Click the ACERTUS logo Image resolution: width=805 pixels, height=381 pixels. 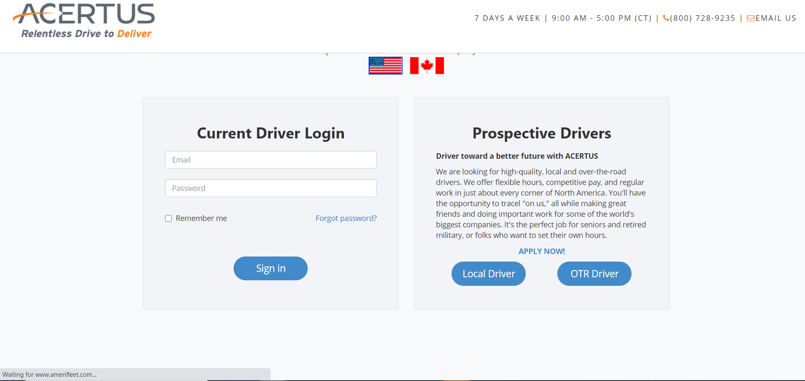tap(85, 14)
